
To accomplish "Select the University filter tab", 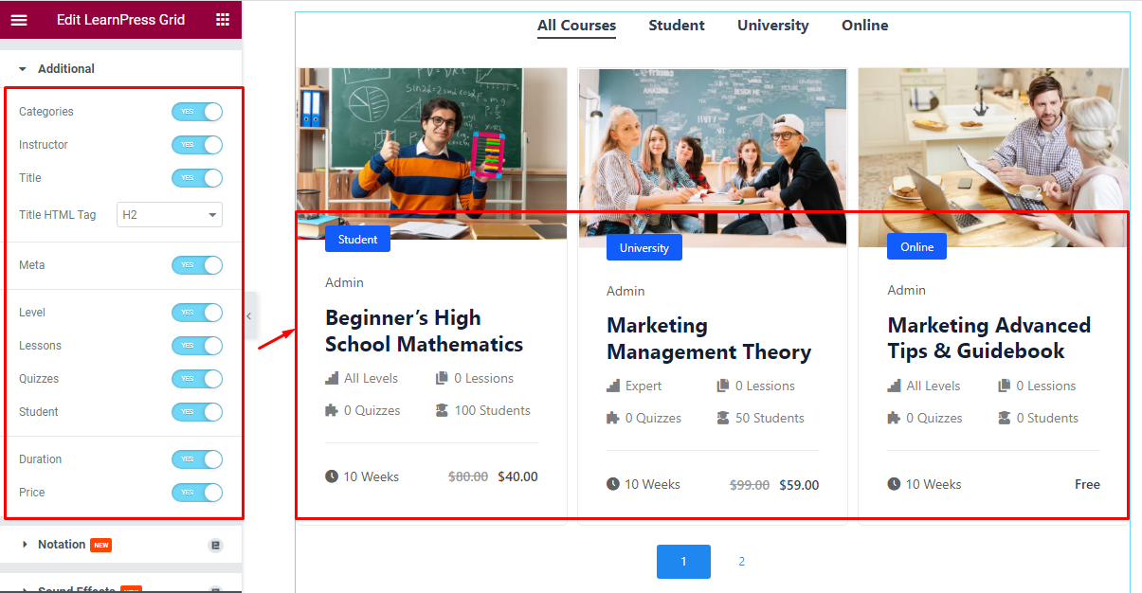I will [x=772, y=26].
